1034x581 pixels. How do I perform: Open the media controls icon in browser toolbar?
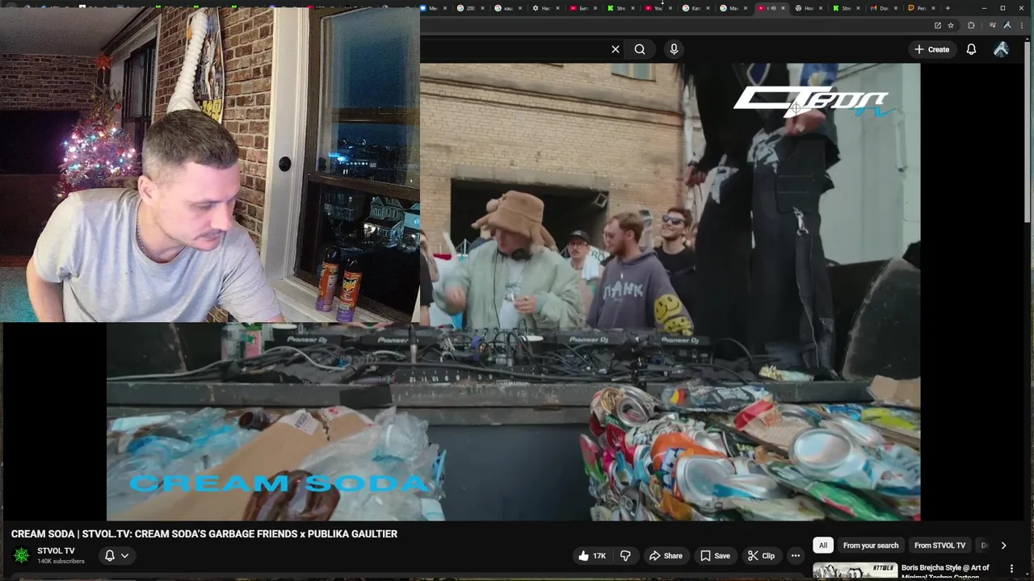[x=993, y=25]
